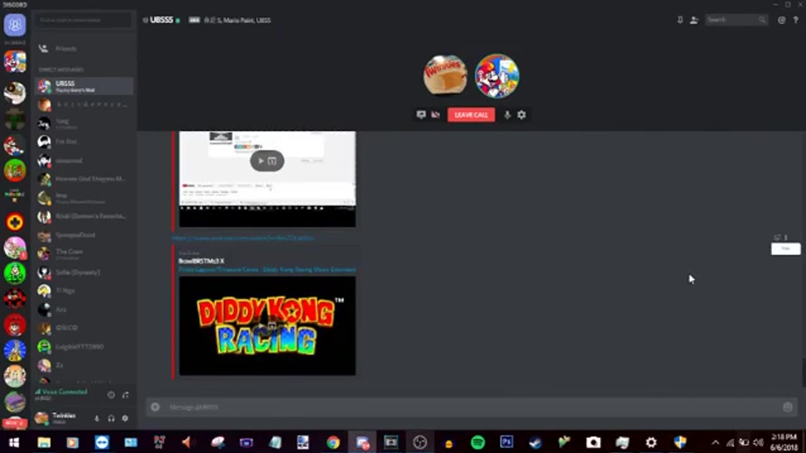Open call settings gear beside Leave Call

click(x=521, y=115)
